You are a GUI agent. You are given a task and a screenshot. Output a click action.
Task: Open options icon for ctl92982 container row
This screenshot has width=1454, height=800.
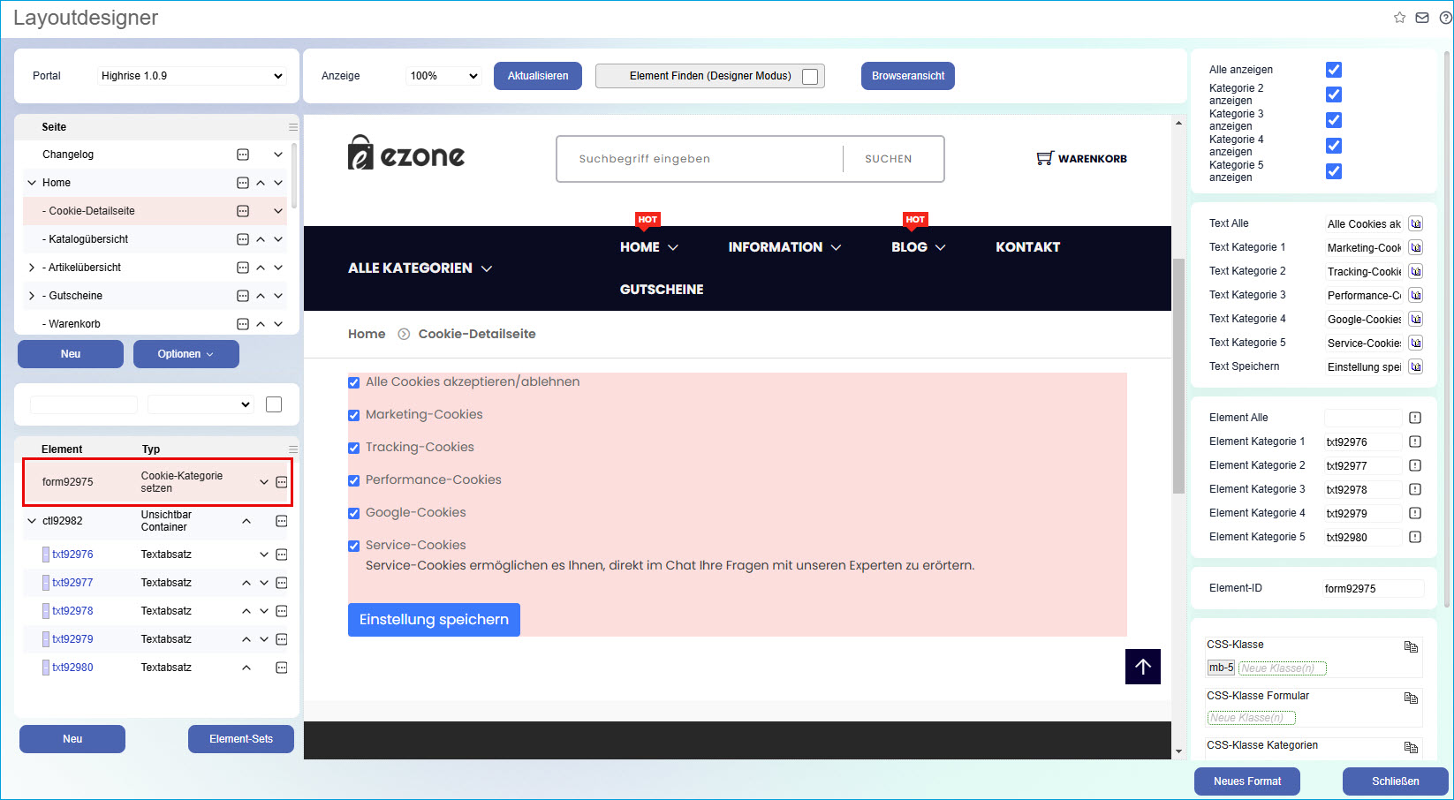[282, 521]
